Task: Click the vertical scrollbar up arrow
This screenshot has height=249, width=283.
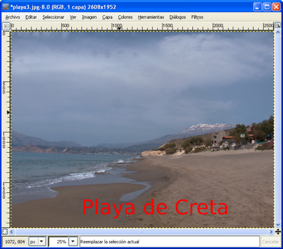Action: pos(278,32)
